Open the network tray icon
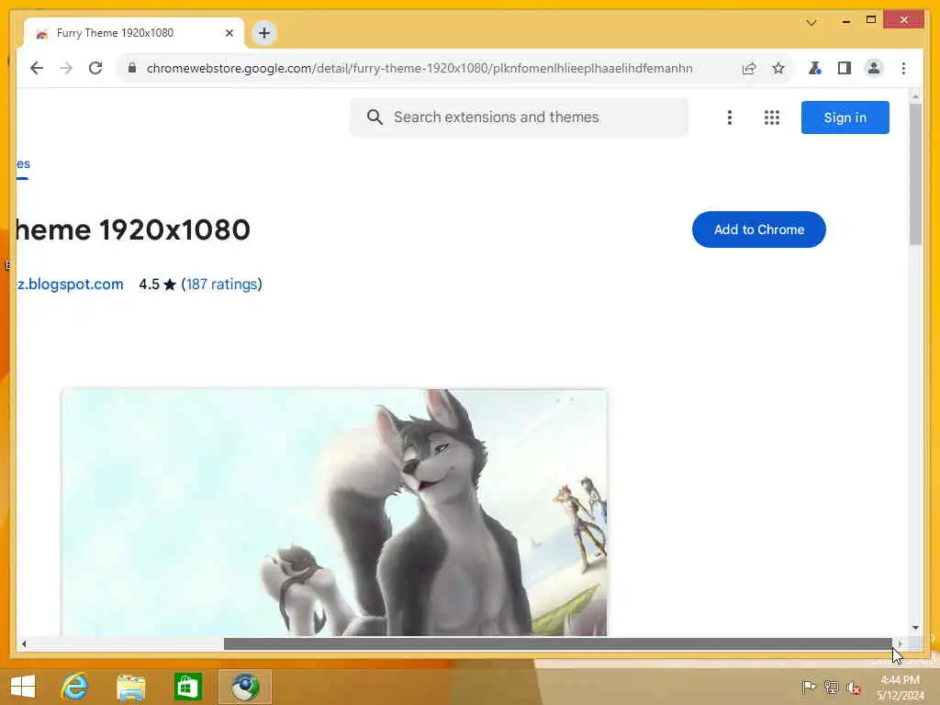The width and height of the screenshot is (940, 705). point(831,687)
